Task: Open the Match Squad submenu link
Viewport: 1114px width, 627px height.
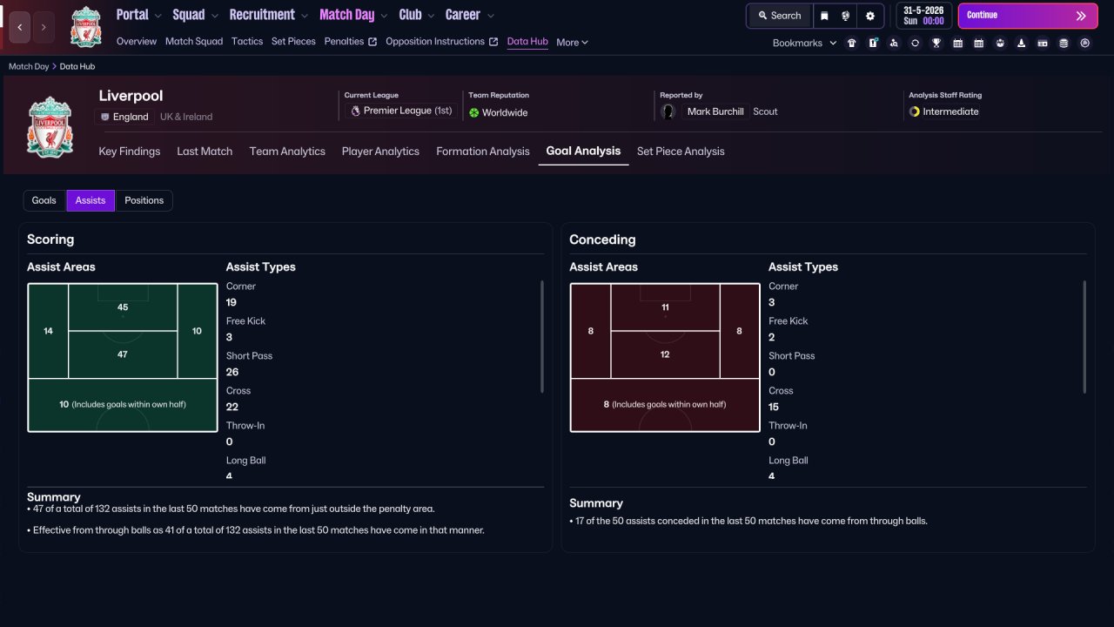Action: [x=194, y=41]
